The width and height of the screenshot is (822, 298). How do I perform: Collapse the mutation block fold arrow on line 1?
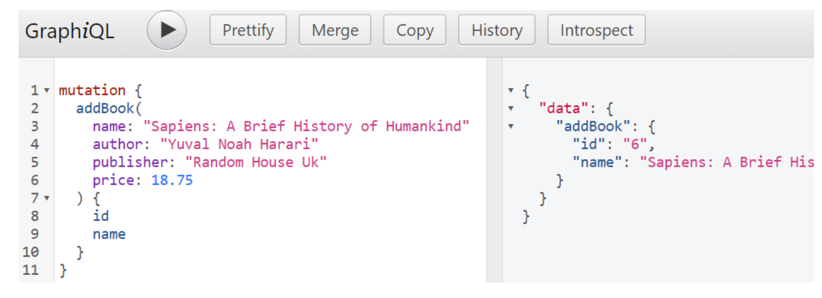46,91
